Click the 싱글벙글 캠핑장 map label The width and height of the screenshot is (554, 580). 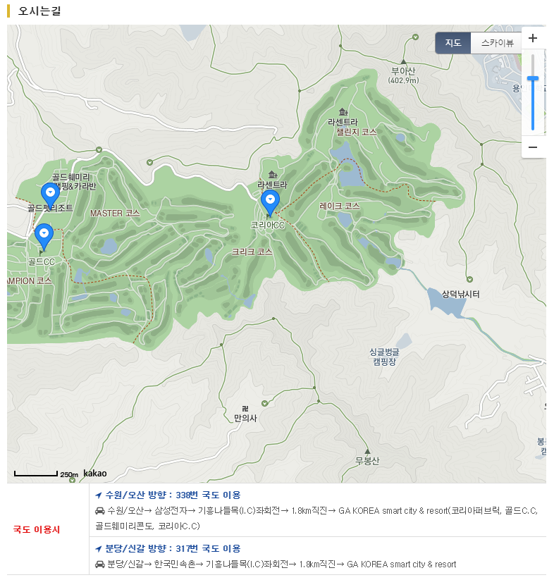[384, 357]
